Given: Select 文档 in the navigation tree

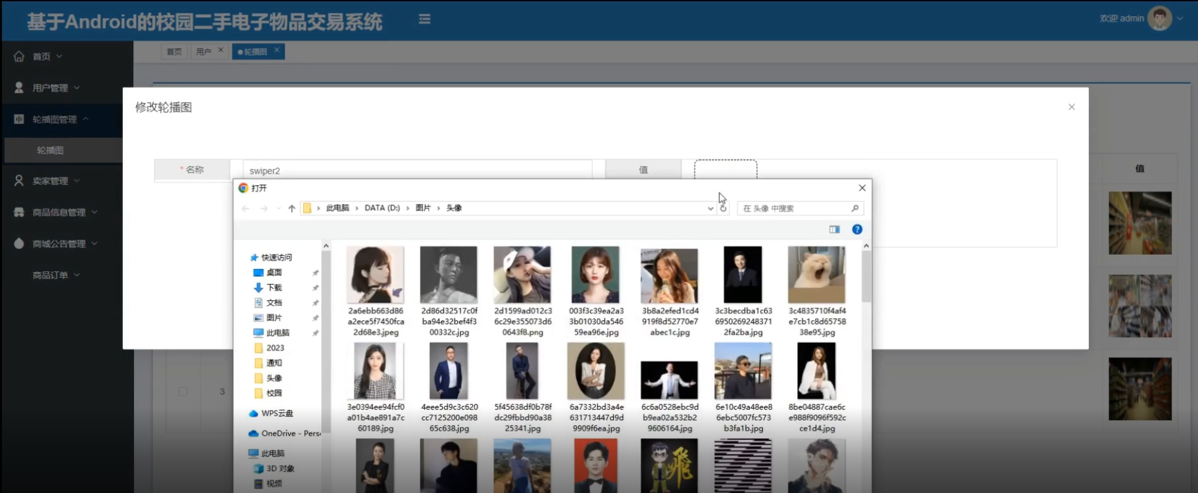Looking at the screenshot, I should click(x=274, y=303).
